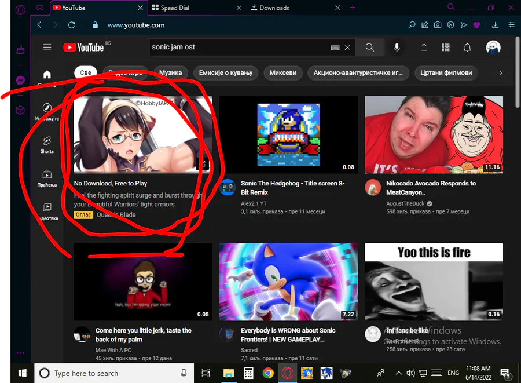
Task: Open the Windows Task View button
Action: tap(206, 373)
